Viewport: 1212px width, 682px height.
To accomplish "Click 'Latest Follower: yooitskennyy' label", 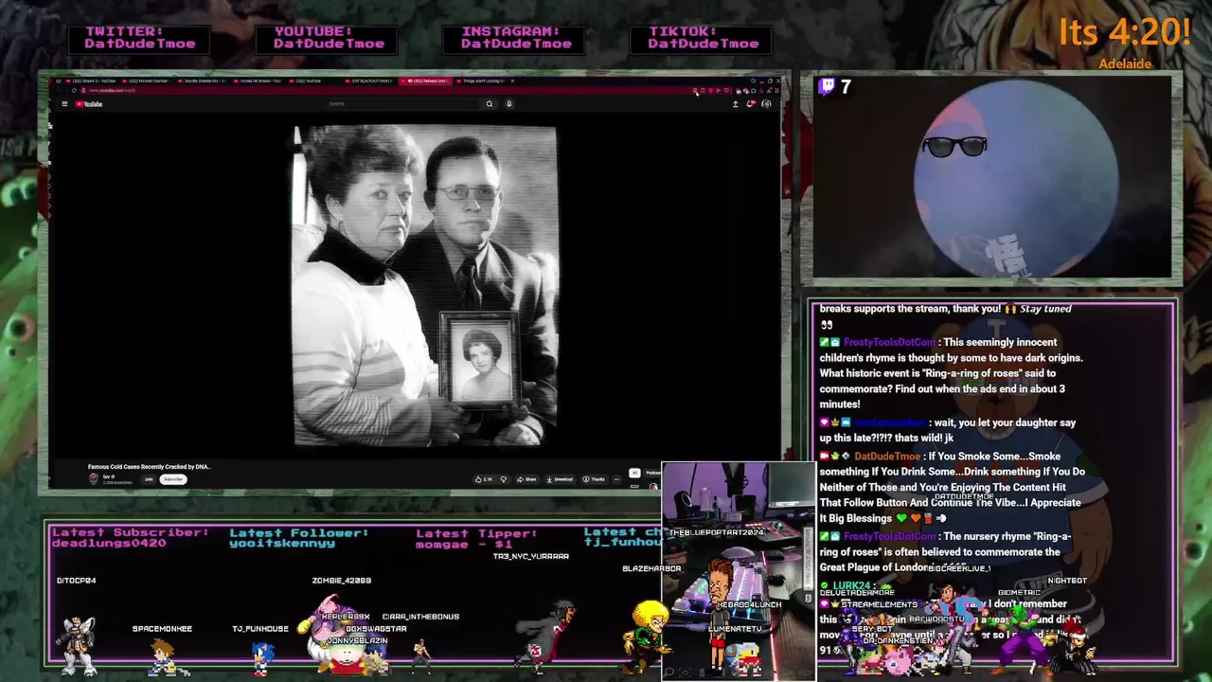I will (x=298, y=538).
